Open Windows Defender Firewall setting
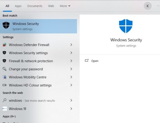Screen dimensions: 160x123 coord(38,45)
